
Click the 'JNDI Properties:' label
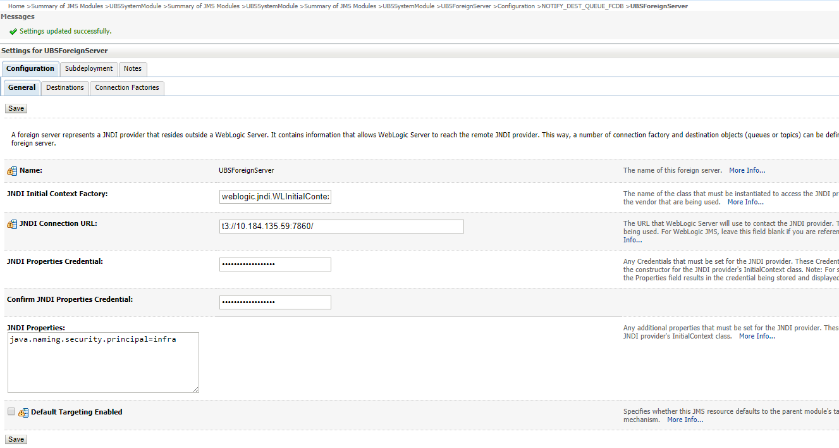(36, 328)
